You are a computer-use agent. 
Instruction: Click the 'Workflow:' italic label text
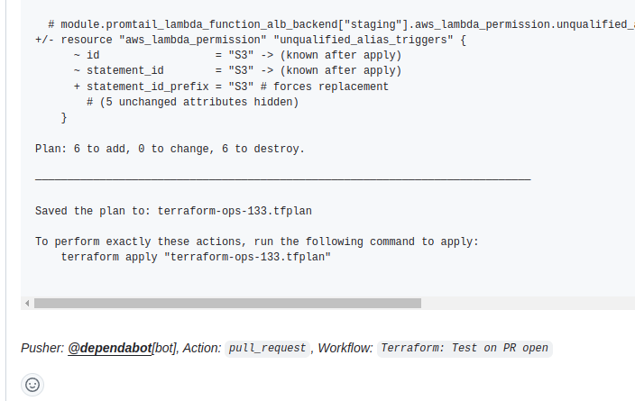click(x=345, y=348)
